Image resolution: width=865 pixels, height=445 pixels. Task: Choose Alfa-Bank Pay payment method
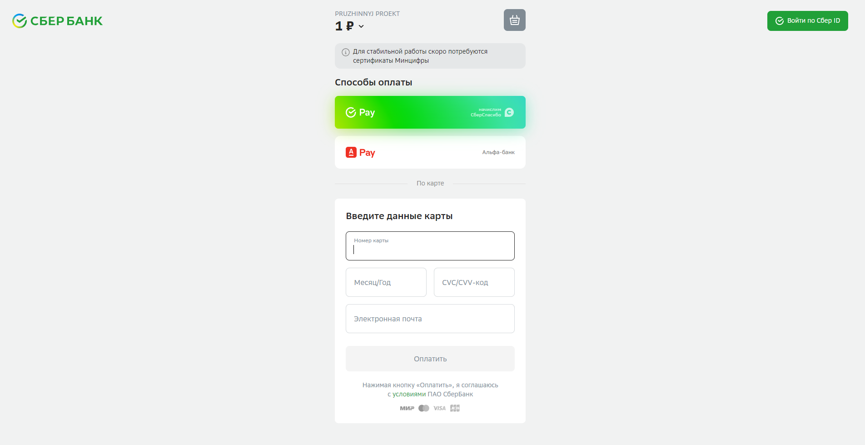click(430, 152)
